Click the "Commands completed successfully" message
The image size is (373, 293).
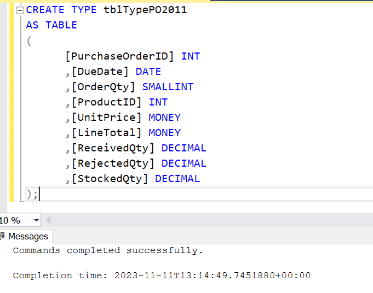[x=108, y=250]
